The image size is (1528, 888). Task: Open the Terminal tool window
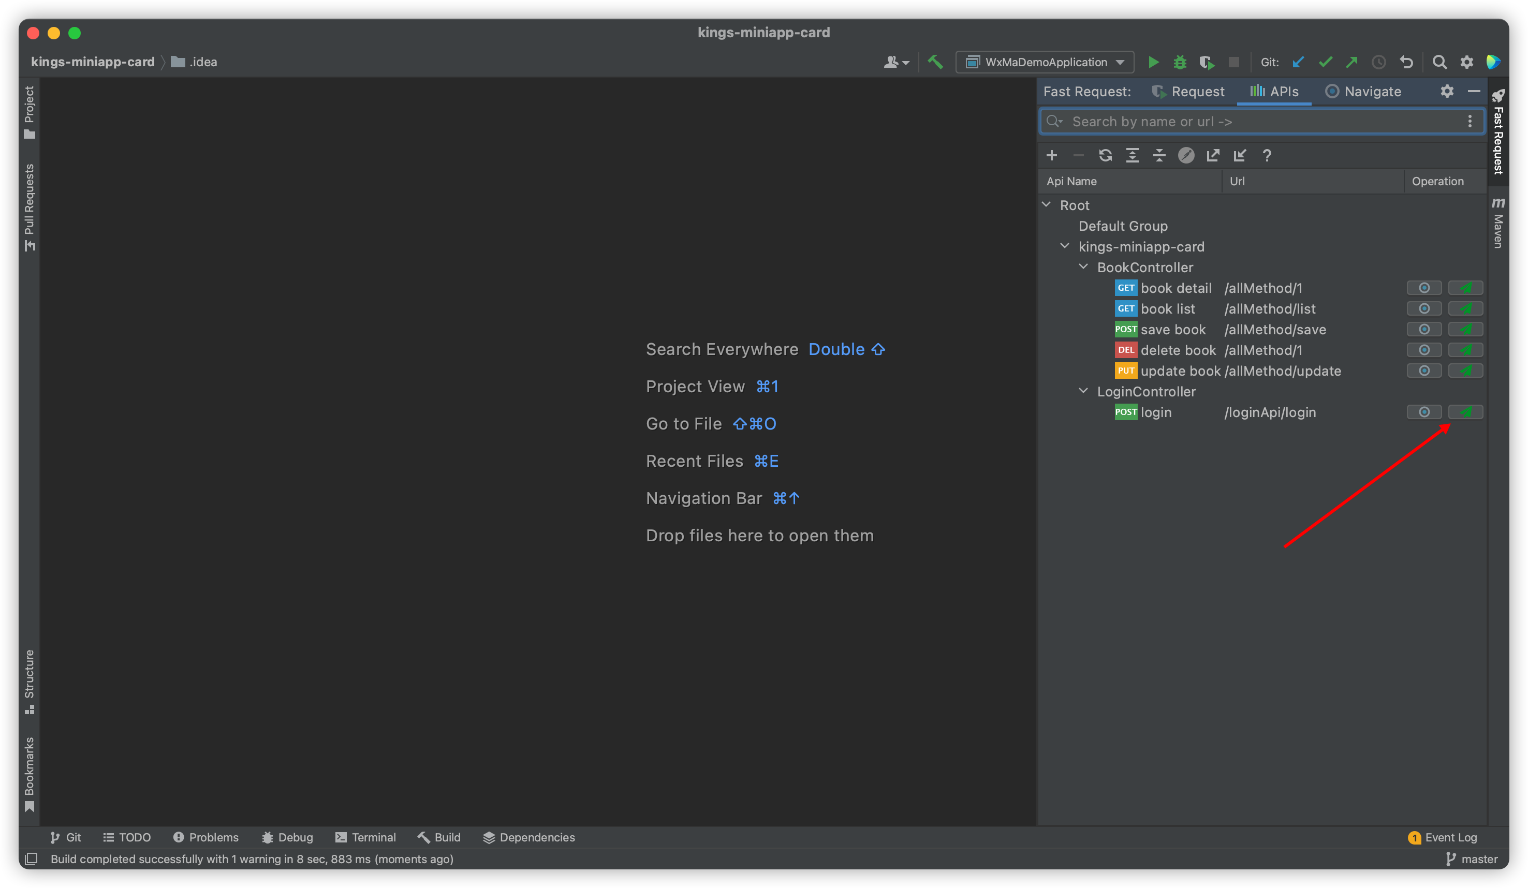point(365,837)
